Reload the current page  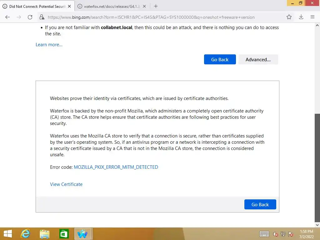click(30, 17)
